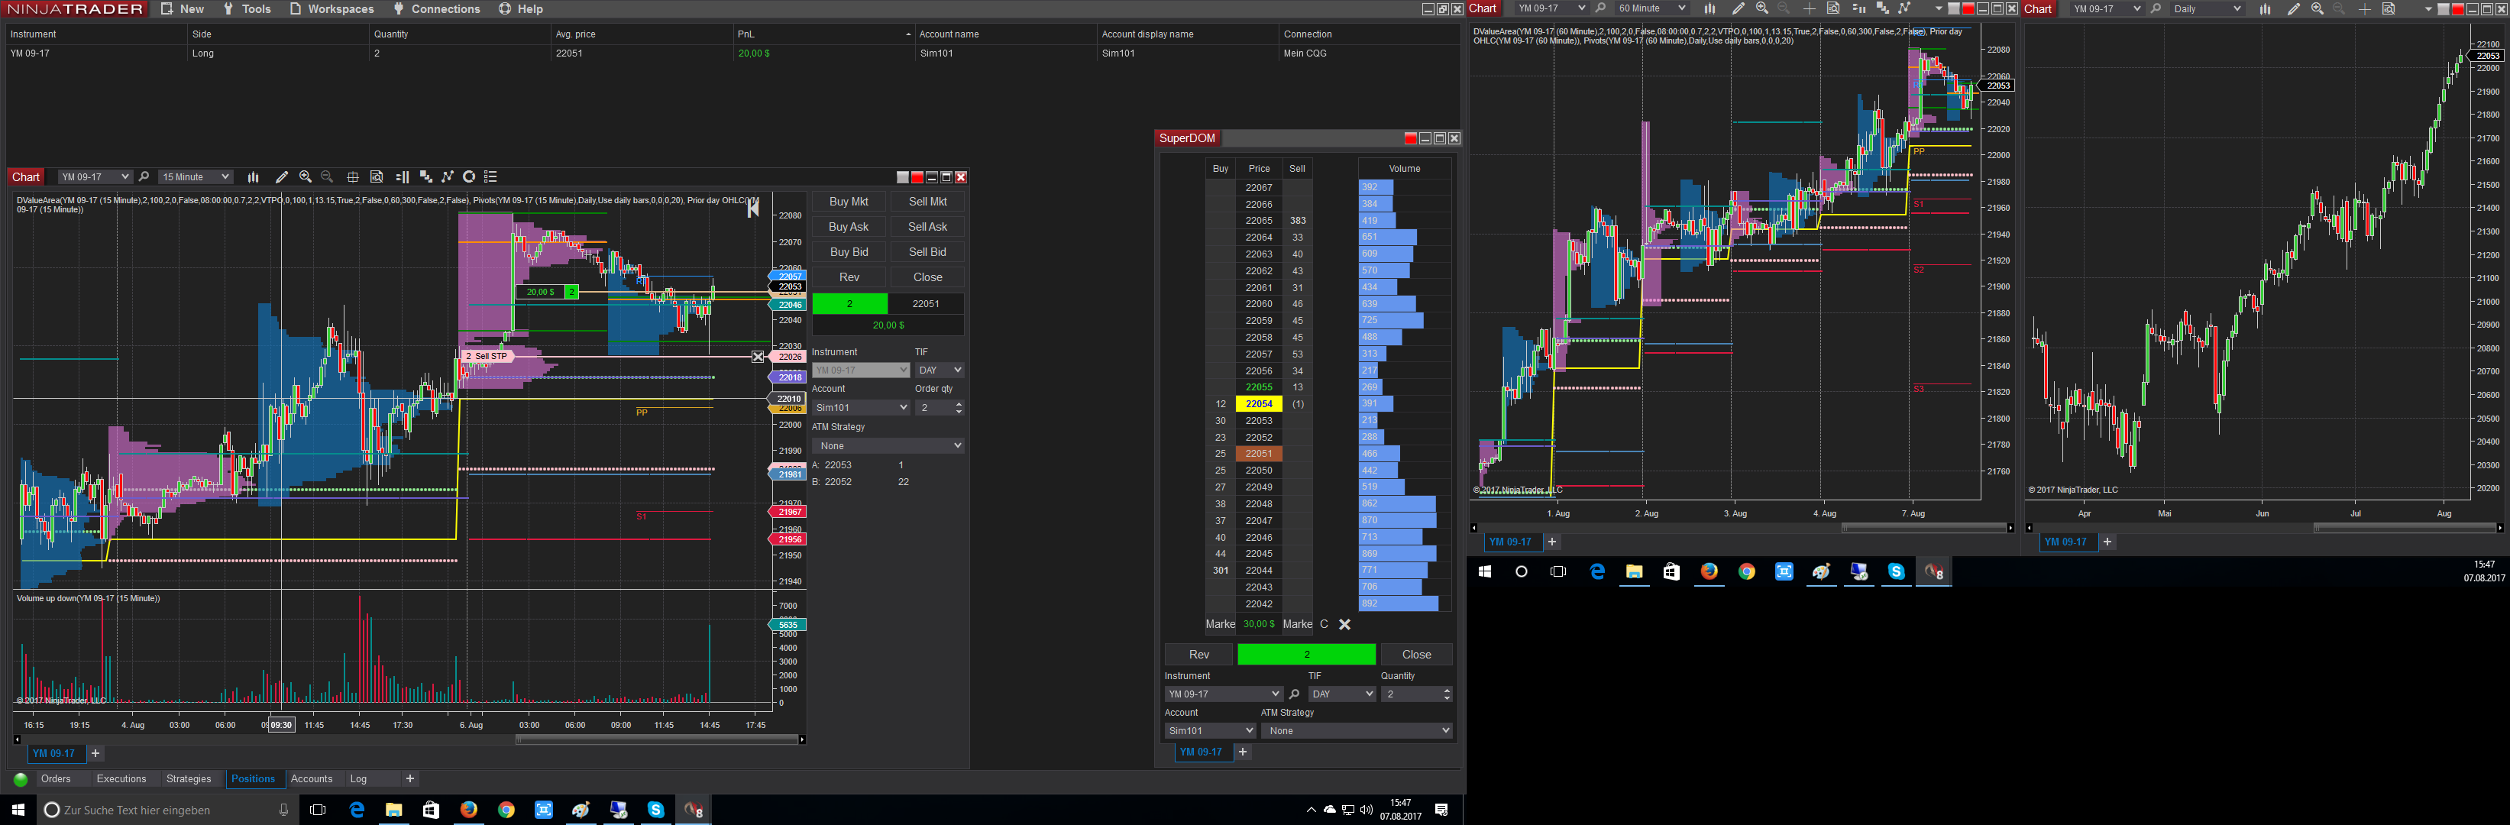Screen dimensions: 2510x825
Task: Open instrument selector YM 09-17 in 15 Minute chart
Action: click(95, 177)
